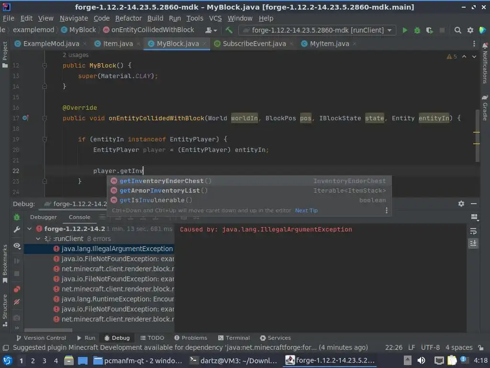Click the override gutter icon on line 17

(x=26, y=118)
